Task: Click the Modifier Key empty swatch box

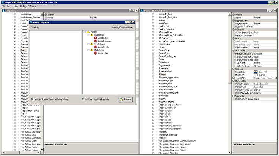Action: [255, 75]
